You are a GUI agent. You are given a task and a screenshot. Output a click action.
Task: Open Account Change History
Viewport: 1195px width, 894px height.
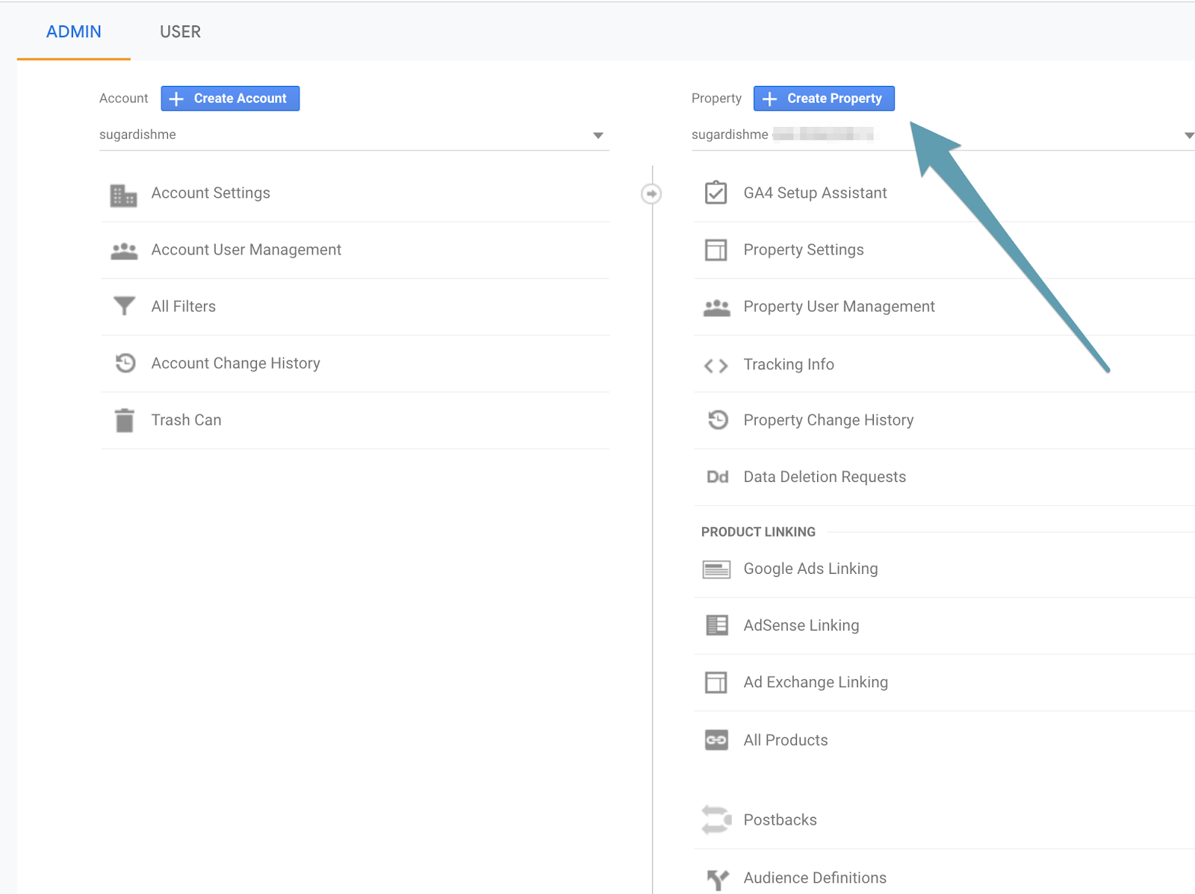(236, 363)
